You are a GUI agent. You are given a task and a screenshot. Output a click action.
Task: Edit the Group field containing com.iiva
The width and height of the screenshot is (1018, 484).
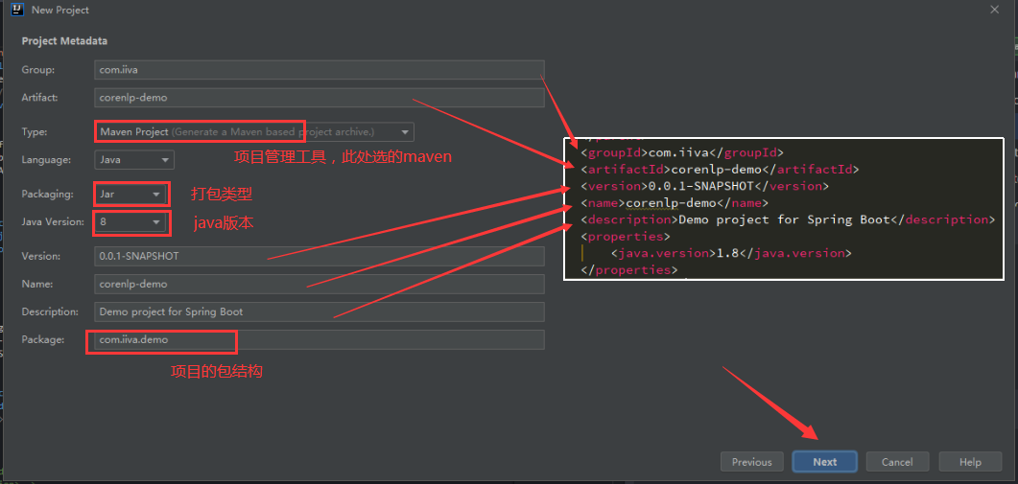click(x=319, y=70)
